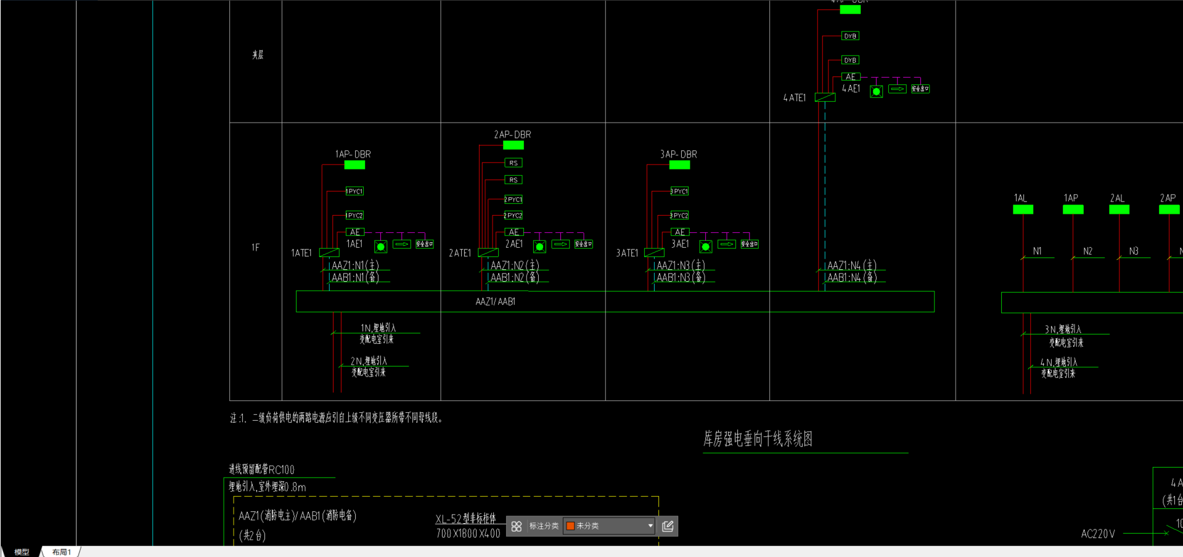Select the 2PYC1 box
Image resolution: width=1183 pixels, height=557 pixels.
[x=514, y=200]
